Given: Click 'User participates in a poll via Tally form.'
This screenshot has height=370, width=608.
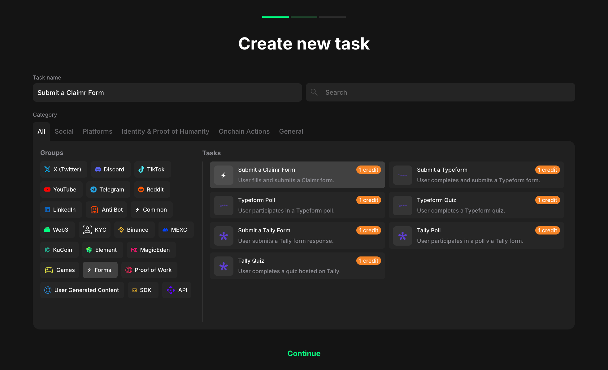Looking at the screenshot, I should click(x=470, y=241).
